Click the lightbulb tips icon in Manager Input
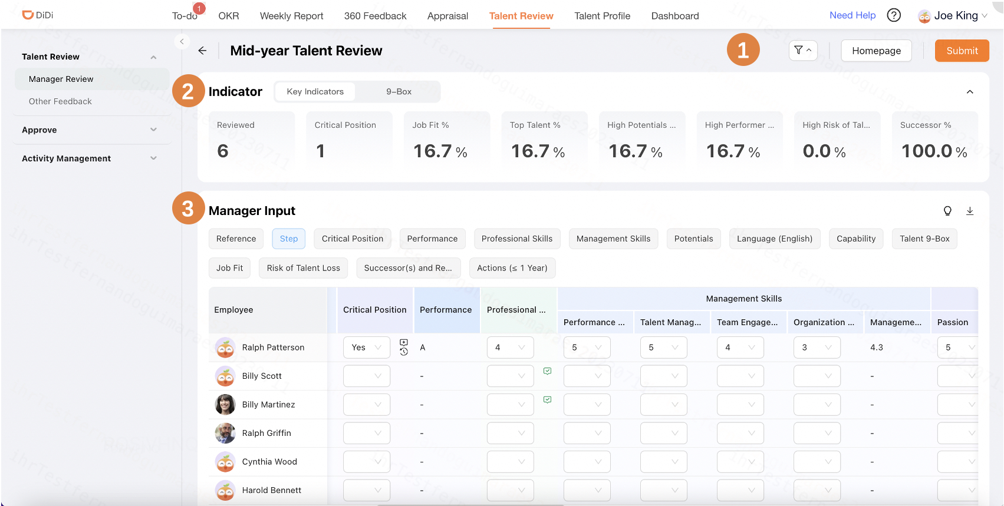Viewport: 1004px width, 506px height. click(947, 211)
